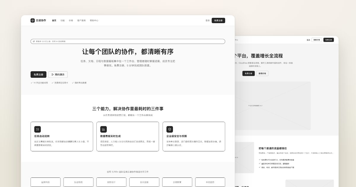Click the play icon on 预约演示
This screenshot has height=187, width=356.
[53, 75]
